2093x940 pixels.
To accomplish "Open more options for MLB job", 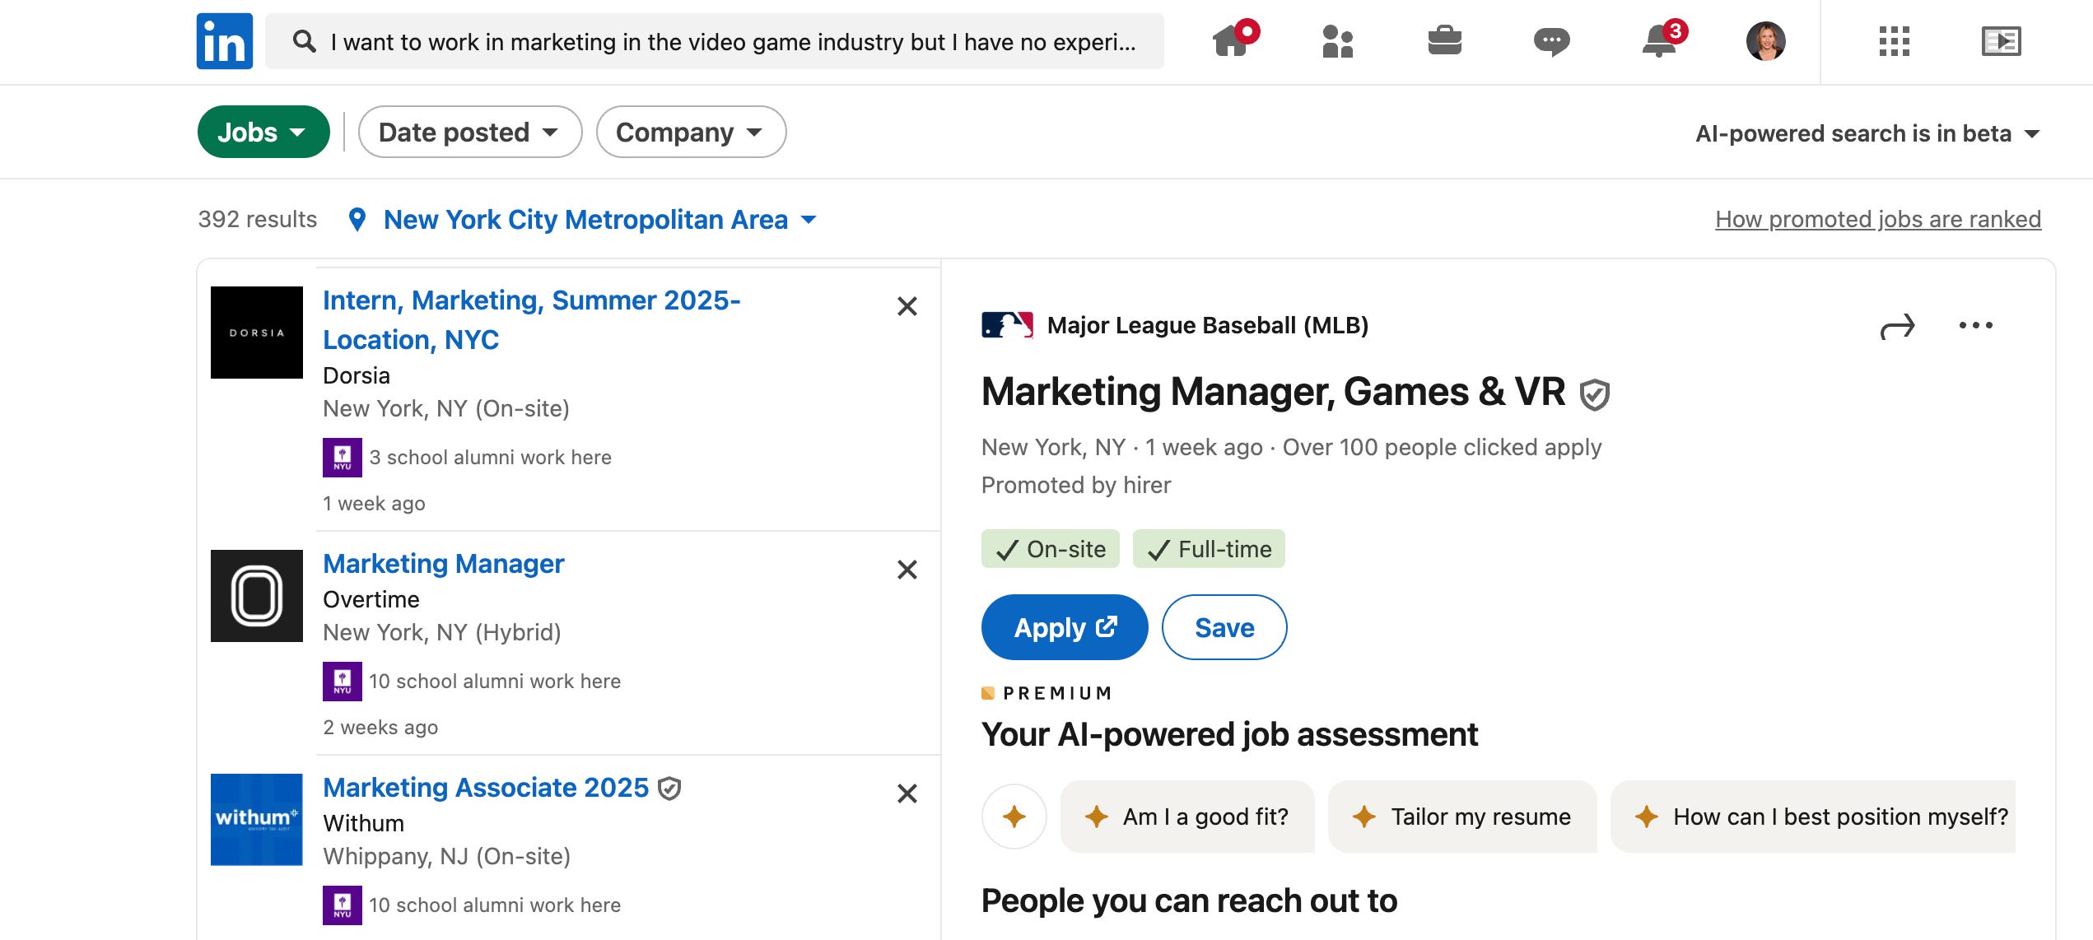I will tap(1976, 325).
